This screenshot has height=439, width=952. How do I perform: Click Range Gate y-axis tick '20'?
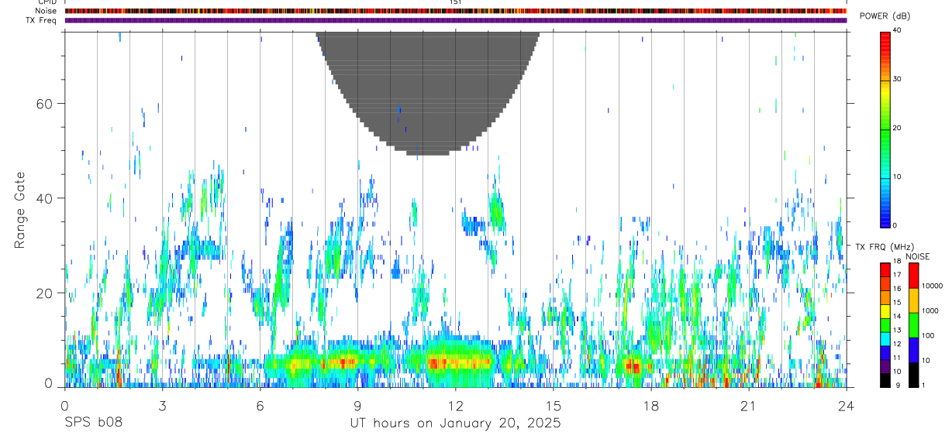coord(47,293)
